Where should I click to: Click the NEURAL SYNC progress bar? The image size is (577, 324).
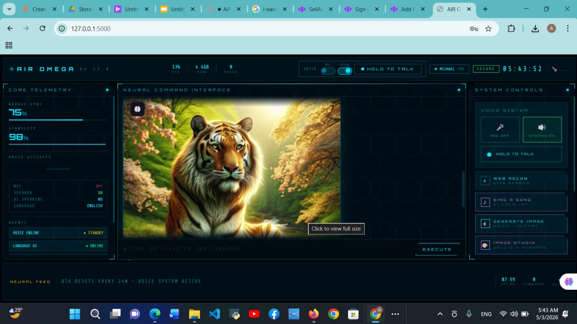[x=58, y=120]
